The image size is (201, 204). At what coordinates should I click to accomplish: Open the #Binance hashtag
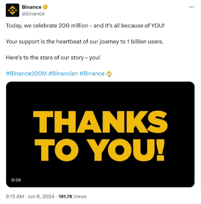coord(92,74)
